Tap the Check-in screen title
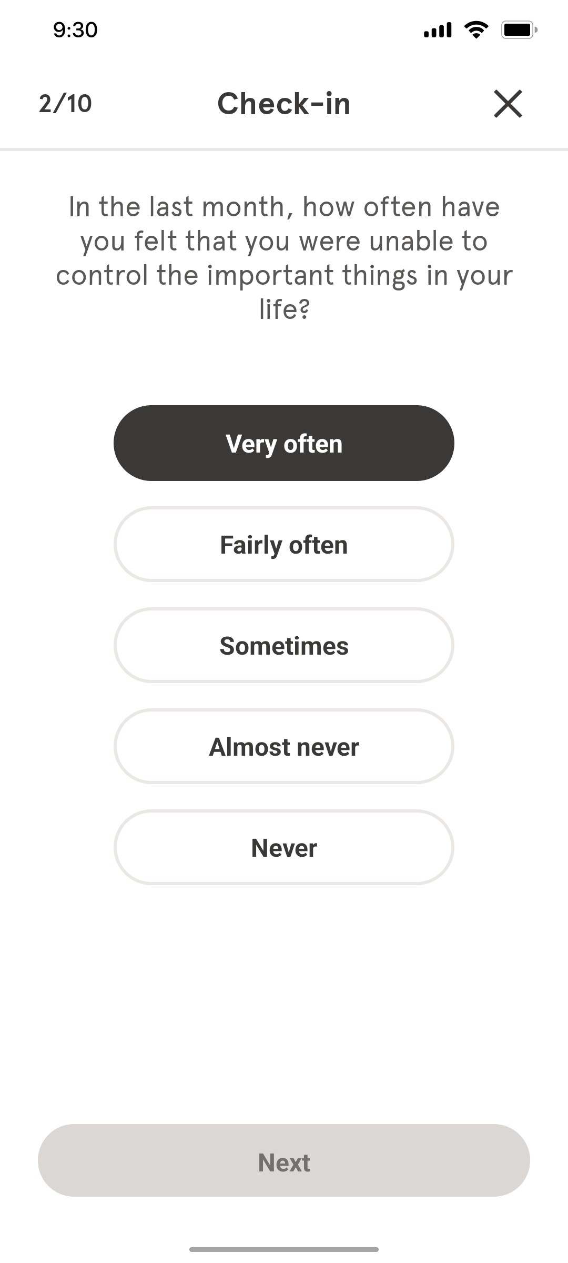 coord(284,104)
